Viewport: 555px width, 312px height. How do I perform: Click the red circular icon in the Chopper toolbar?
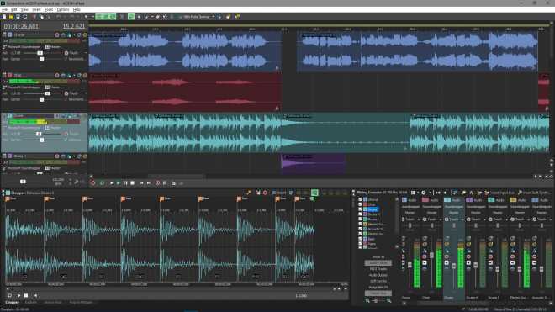[x=265, y=193]
